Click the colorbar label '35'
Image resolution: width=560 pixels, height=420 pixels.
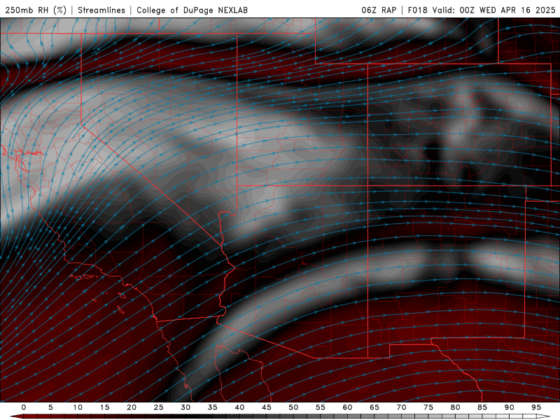coord(213,407)
